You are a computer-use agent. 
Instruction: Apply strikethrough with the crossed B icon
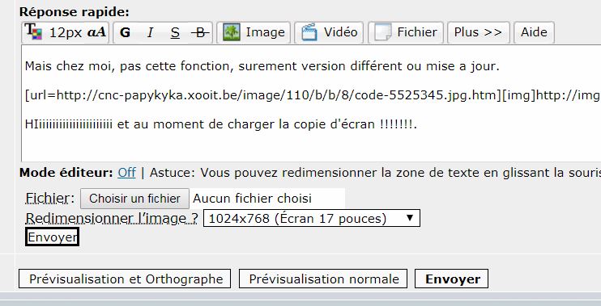tap(200, 32)
